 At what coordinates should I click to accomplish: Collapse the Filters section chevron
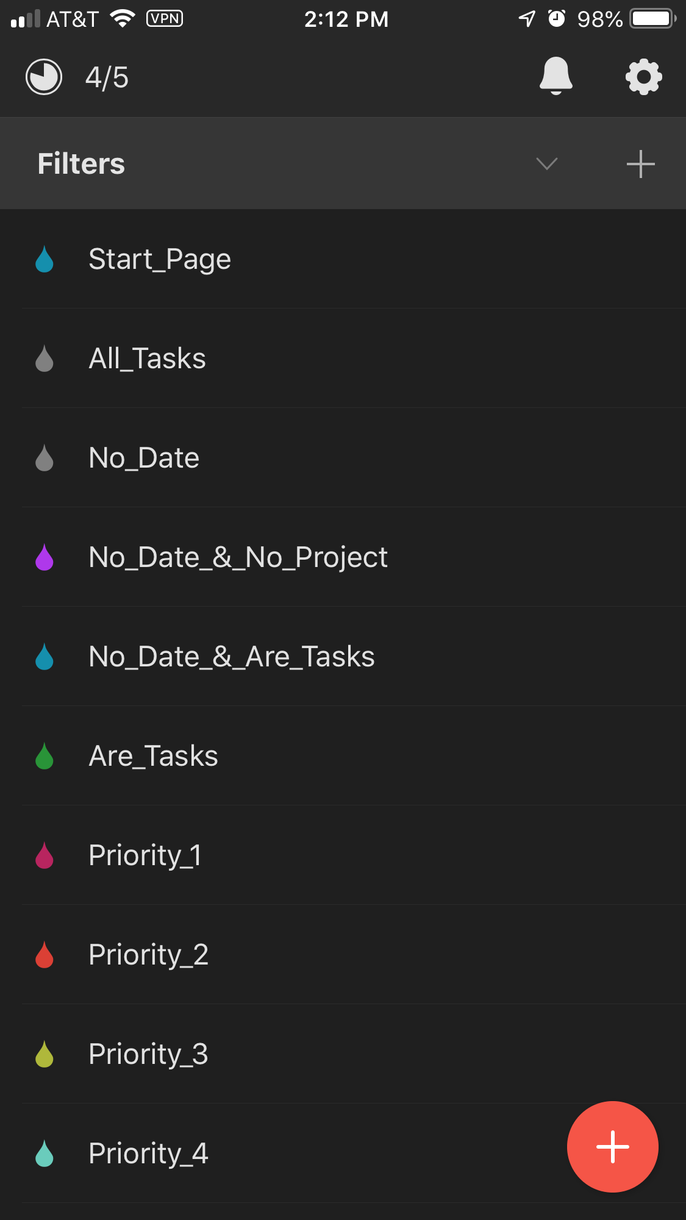(x=547, y=163)
